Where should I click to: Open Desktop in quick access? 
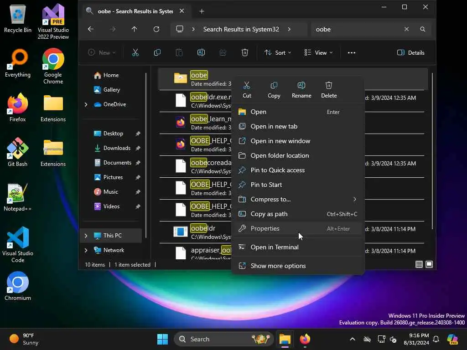coord(113,134)
